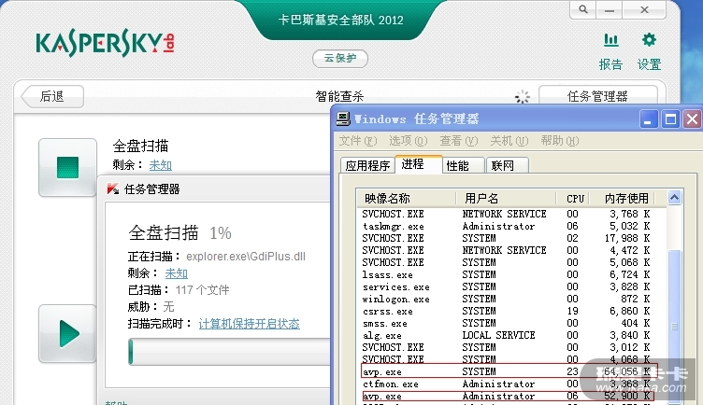Open 关机(U) menu in Task Manager

pos(509,141)
